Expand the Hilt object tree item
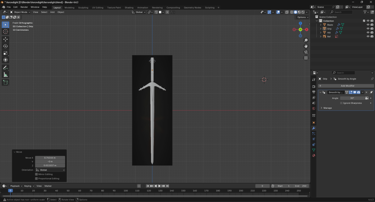 coord(321,33)
